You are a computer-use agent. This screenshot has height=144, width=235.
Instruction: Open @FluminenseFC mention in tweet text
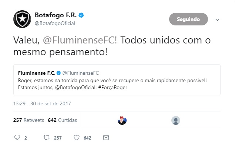(79, 40)
